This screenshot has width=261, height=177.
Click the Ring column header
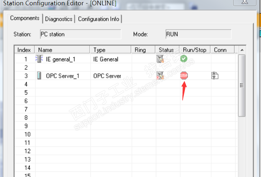tap(143, 50)
